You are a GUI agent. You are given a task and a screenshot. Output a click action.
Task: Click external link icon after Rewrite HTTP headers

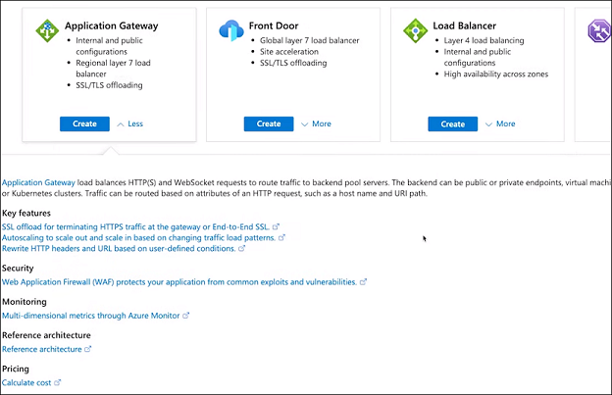(241, 248)
